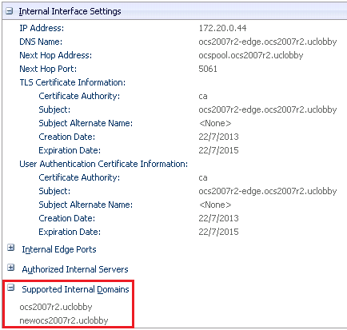Screen dimensions: 347x330
Task: Click Creation Date label under TLS Certificate Information
Action: coord(67,137)
